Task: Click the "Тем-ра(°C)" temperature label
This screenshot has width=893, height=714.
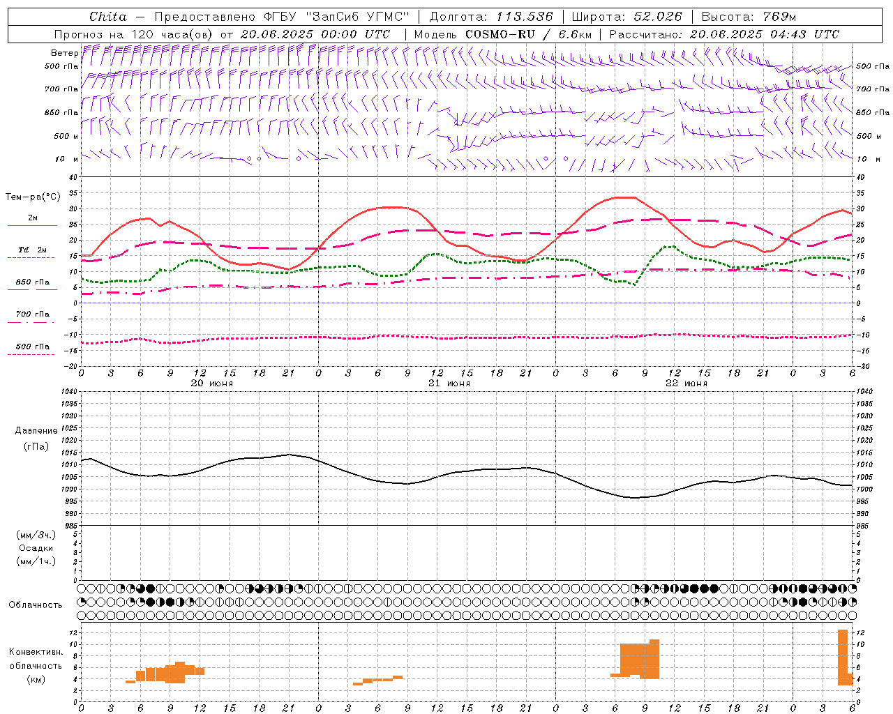Action: click(33, 197)
